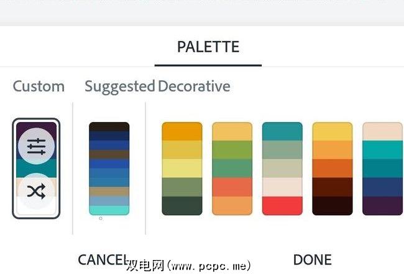This screenshot has width=404, height=280.
Task: Click the small dot below suggested palette
Action: pyautogui.click(x=101, y=218)
